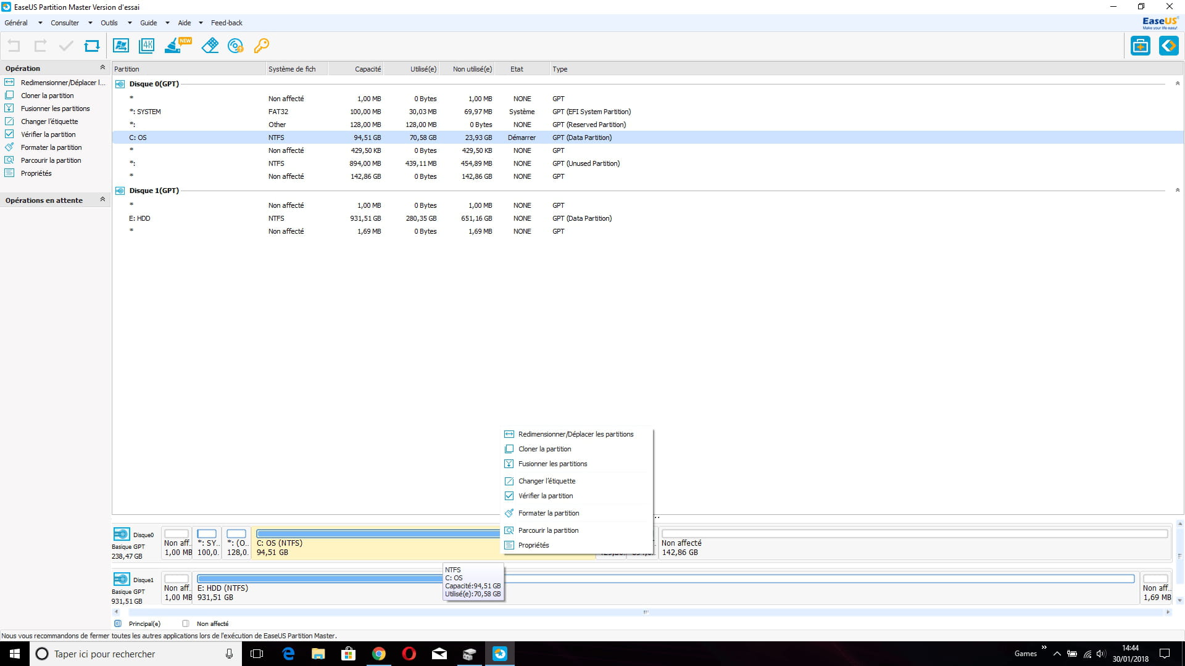Open Microsoft Edge from the taskbar
The height and width of the screenshot is (666, 1185).
288,654
